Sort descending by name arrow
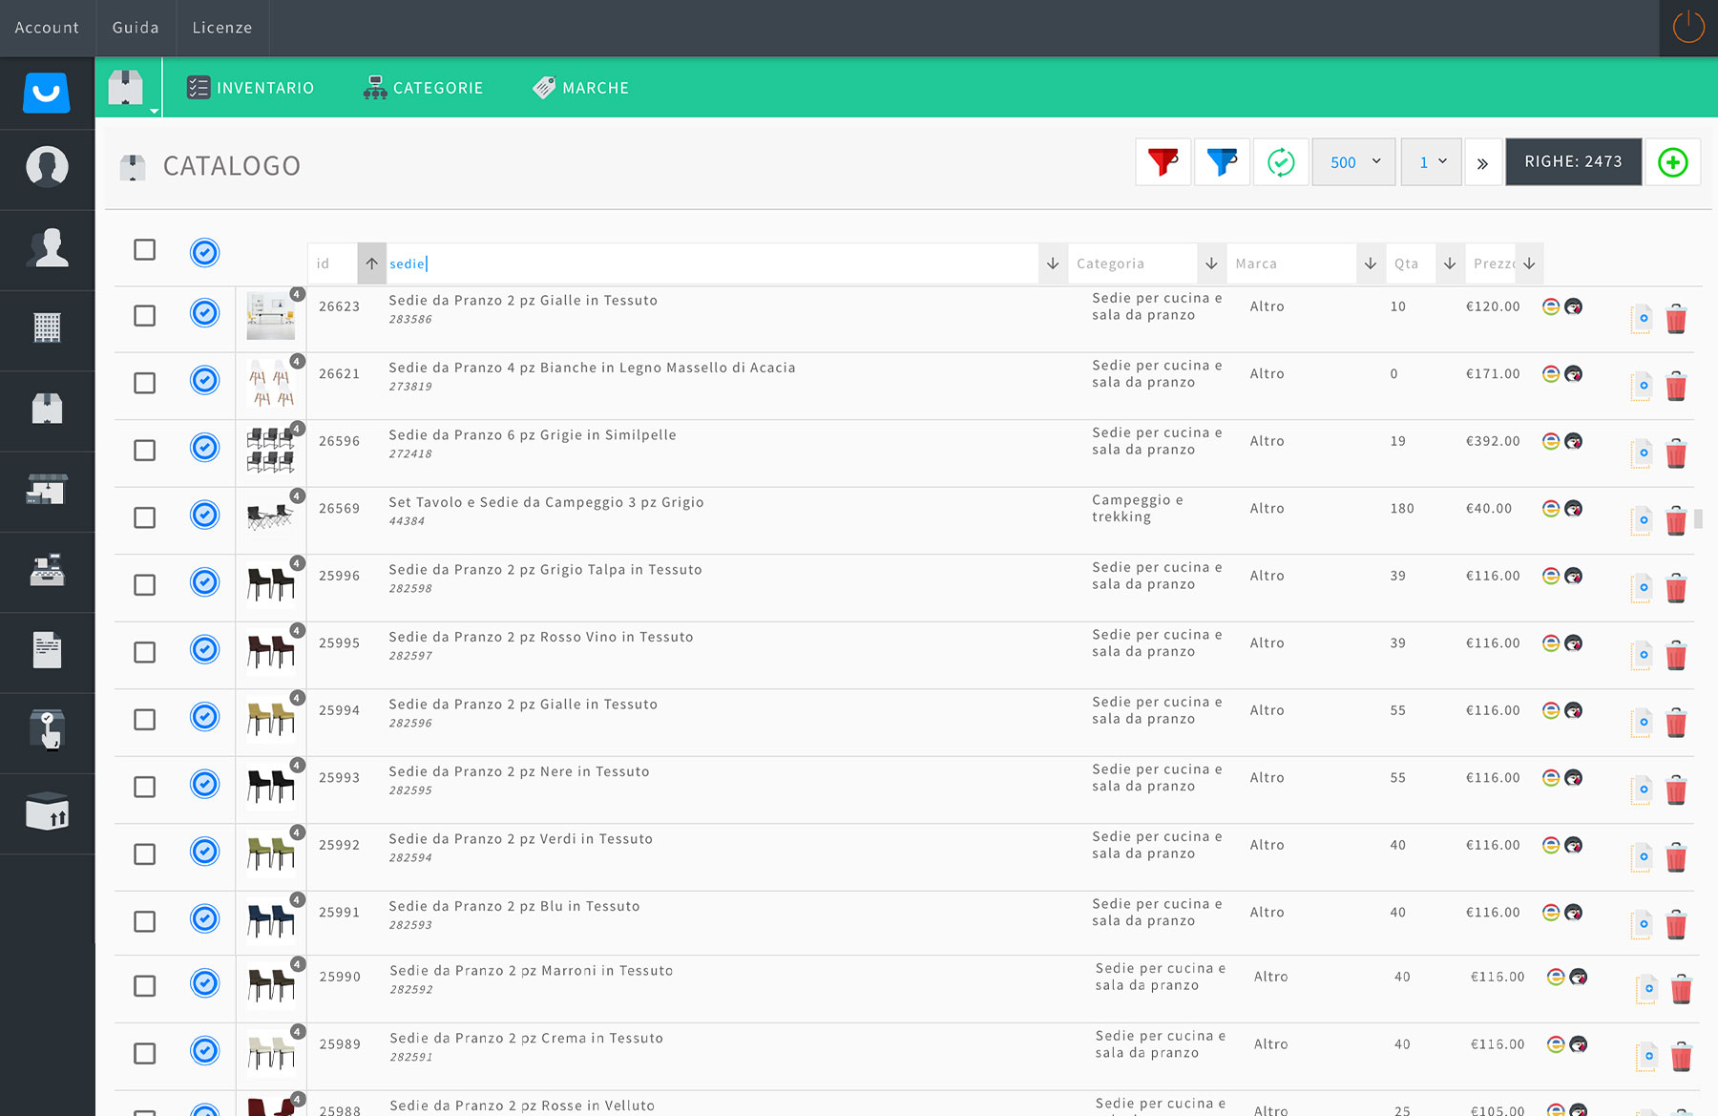Screen dimensions: 1718x1116 (1053, 263)
